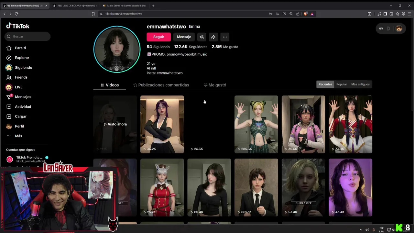Open a new browser tab
Image resolution: width=414 pixels, height=233 pixels.
point(153,6)
